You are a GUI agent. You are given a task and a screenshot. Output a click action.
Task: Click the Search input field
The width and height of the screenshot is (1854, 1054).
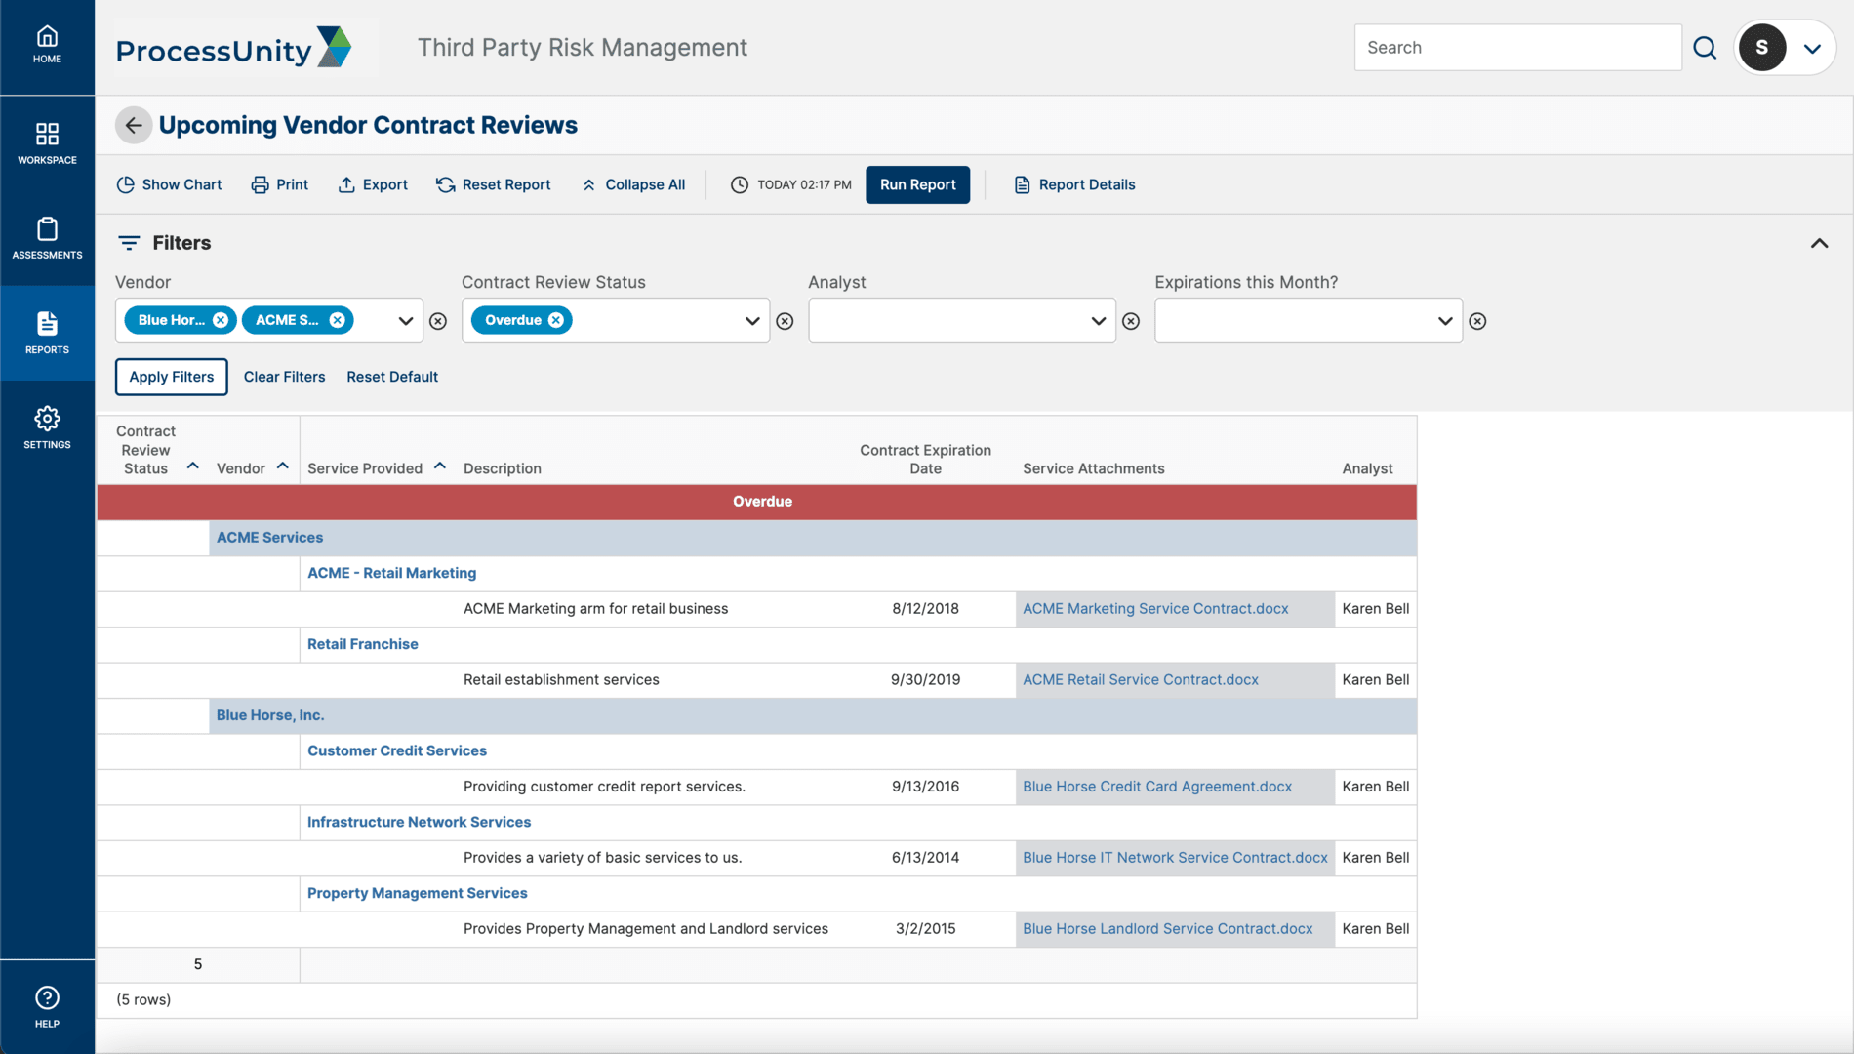coord(1517,48)
